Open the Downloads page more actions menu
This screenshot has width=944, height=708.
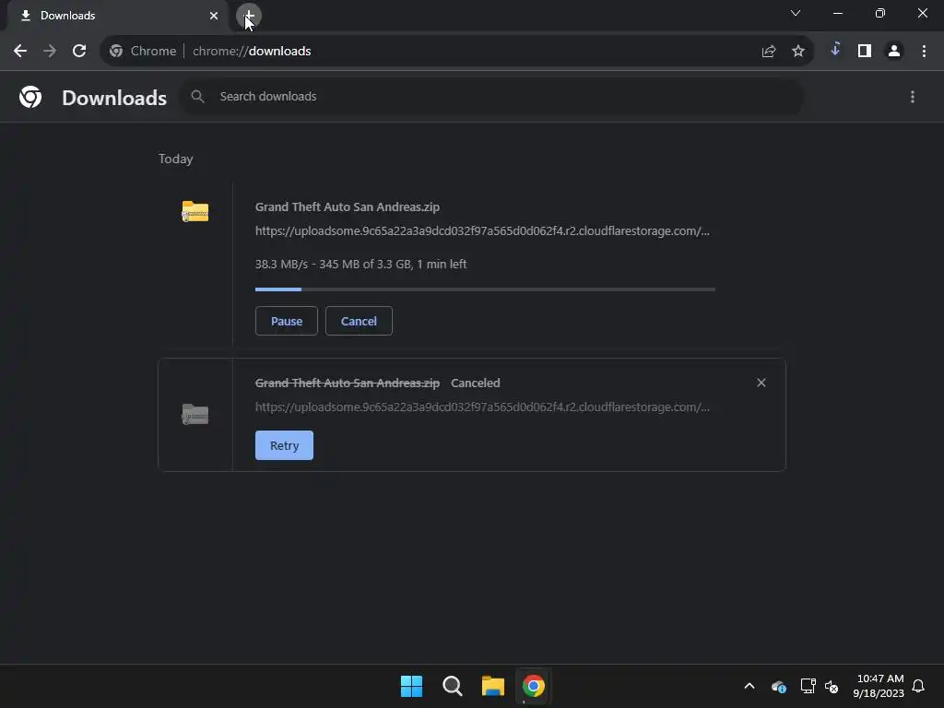[913, 97]
